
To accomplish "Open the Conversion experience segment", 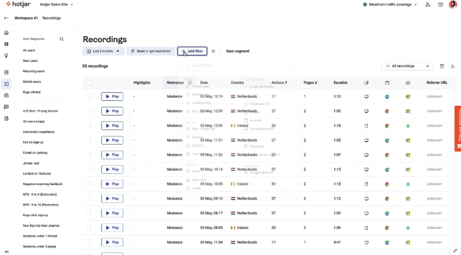I will (39, 132).
